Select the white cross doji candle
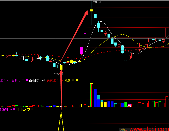The height and width of the screenshot is (131, 169). [x=23, y=59]
